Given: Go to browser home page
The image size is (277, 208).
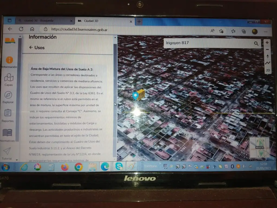Looking at the screenshot, I should (32, 29).
